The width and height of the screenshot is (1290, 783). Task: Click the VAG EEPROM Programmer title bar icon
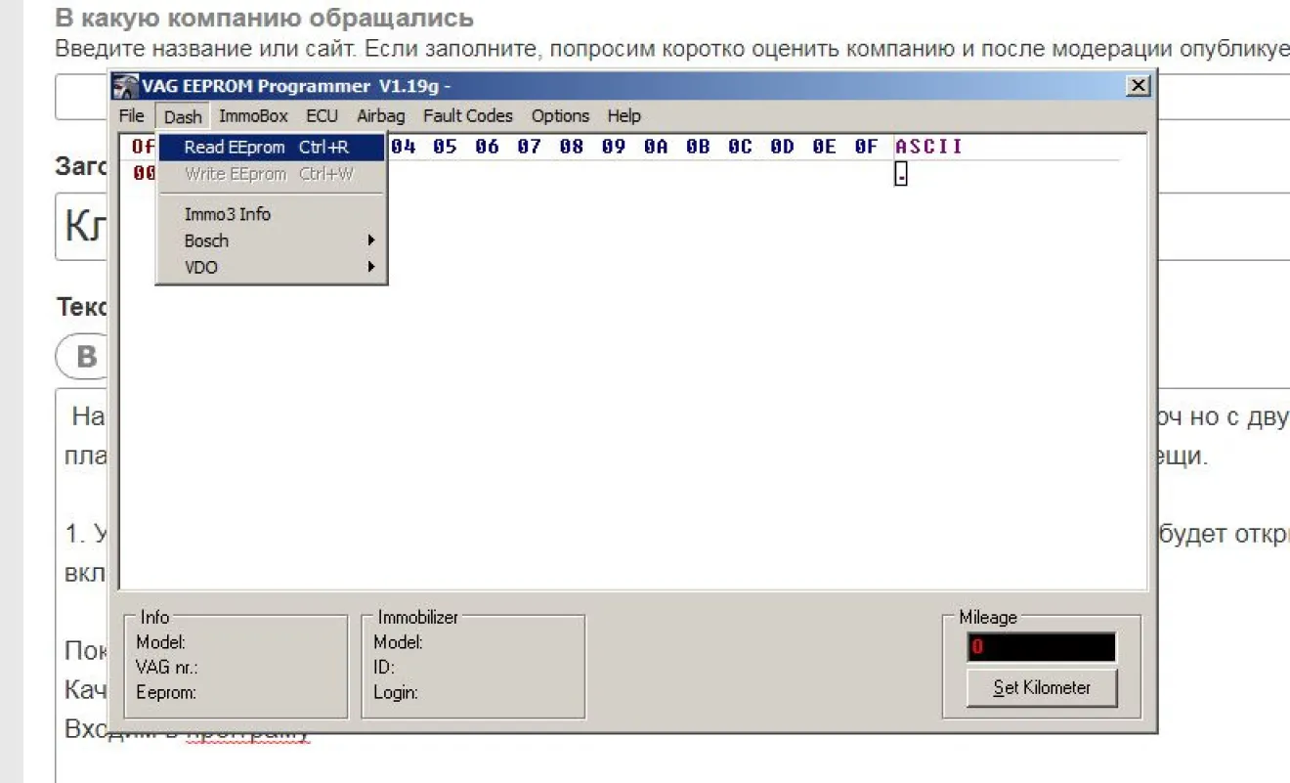[x=126, y=86]
